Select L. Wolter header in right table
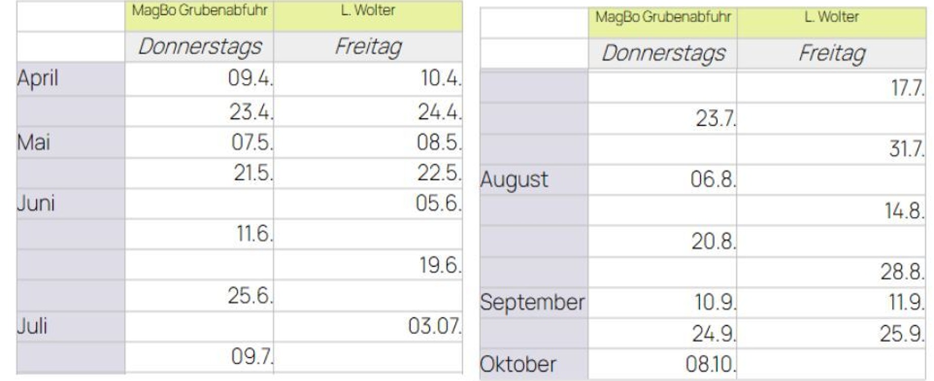The width and height of the screenshot is (934, 381). [x=831, y=17]
